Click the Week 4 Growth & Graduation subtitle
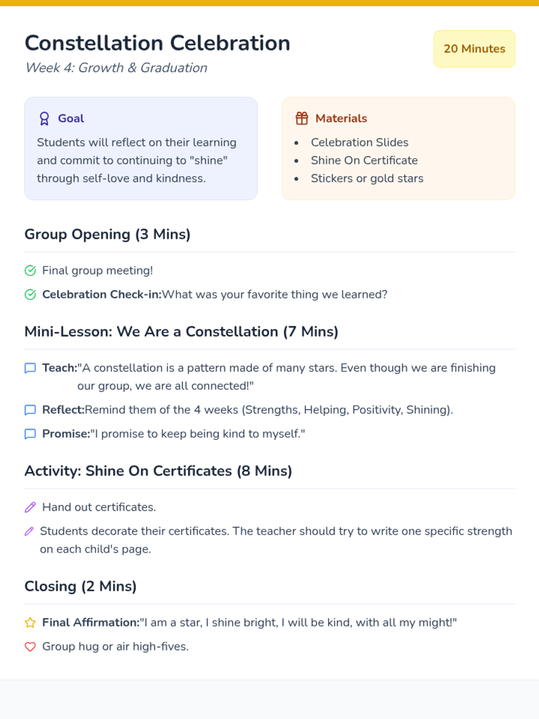Viewport: 539px width, 719px height. (x=116, y=68)
